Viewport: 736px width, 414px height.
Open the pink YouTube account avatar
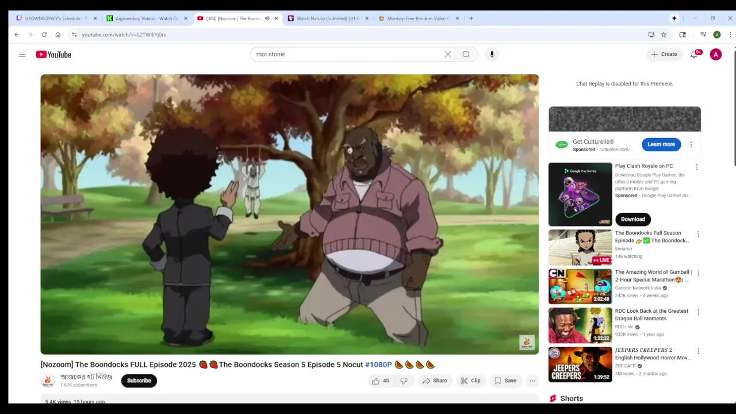point(716,54)
